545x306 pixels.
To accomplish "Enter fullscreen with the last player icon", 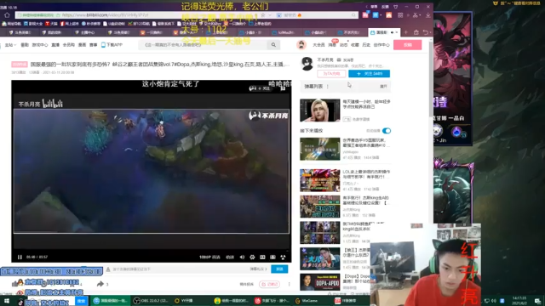I will tap(283, 257).
